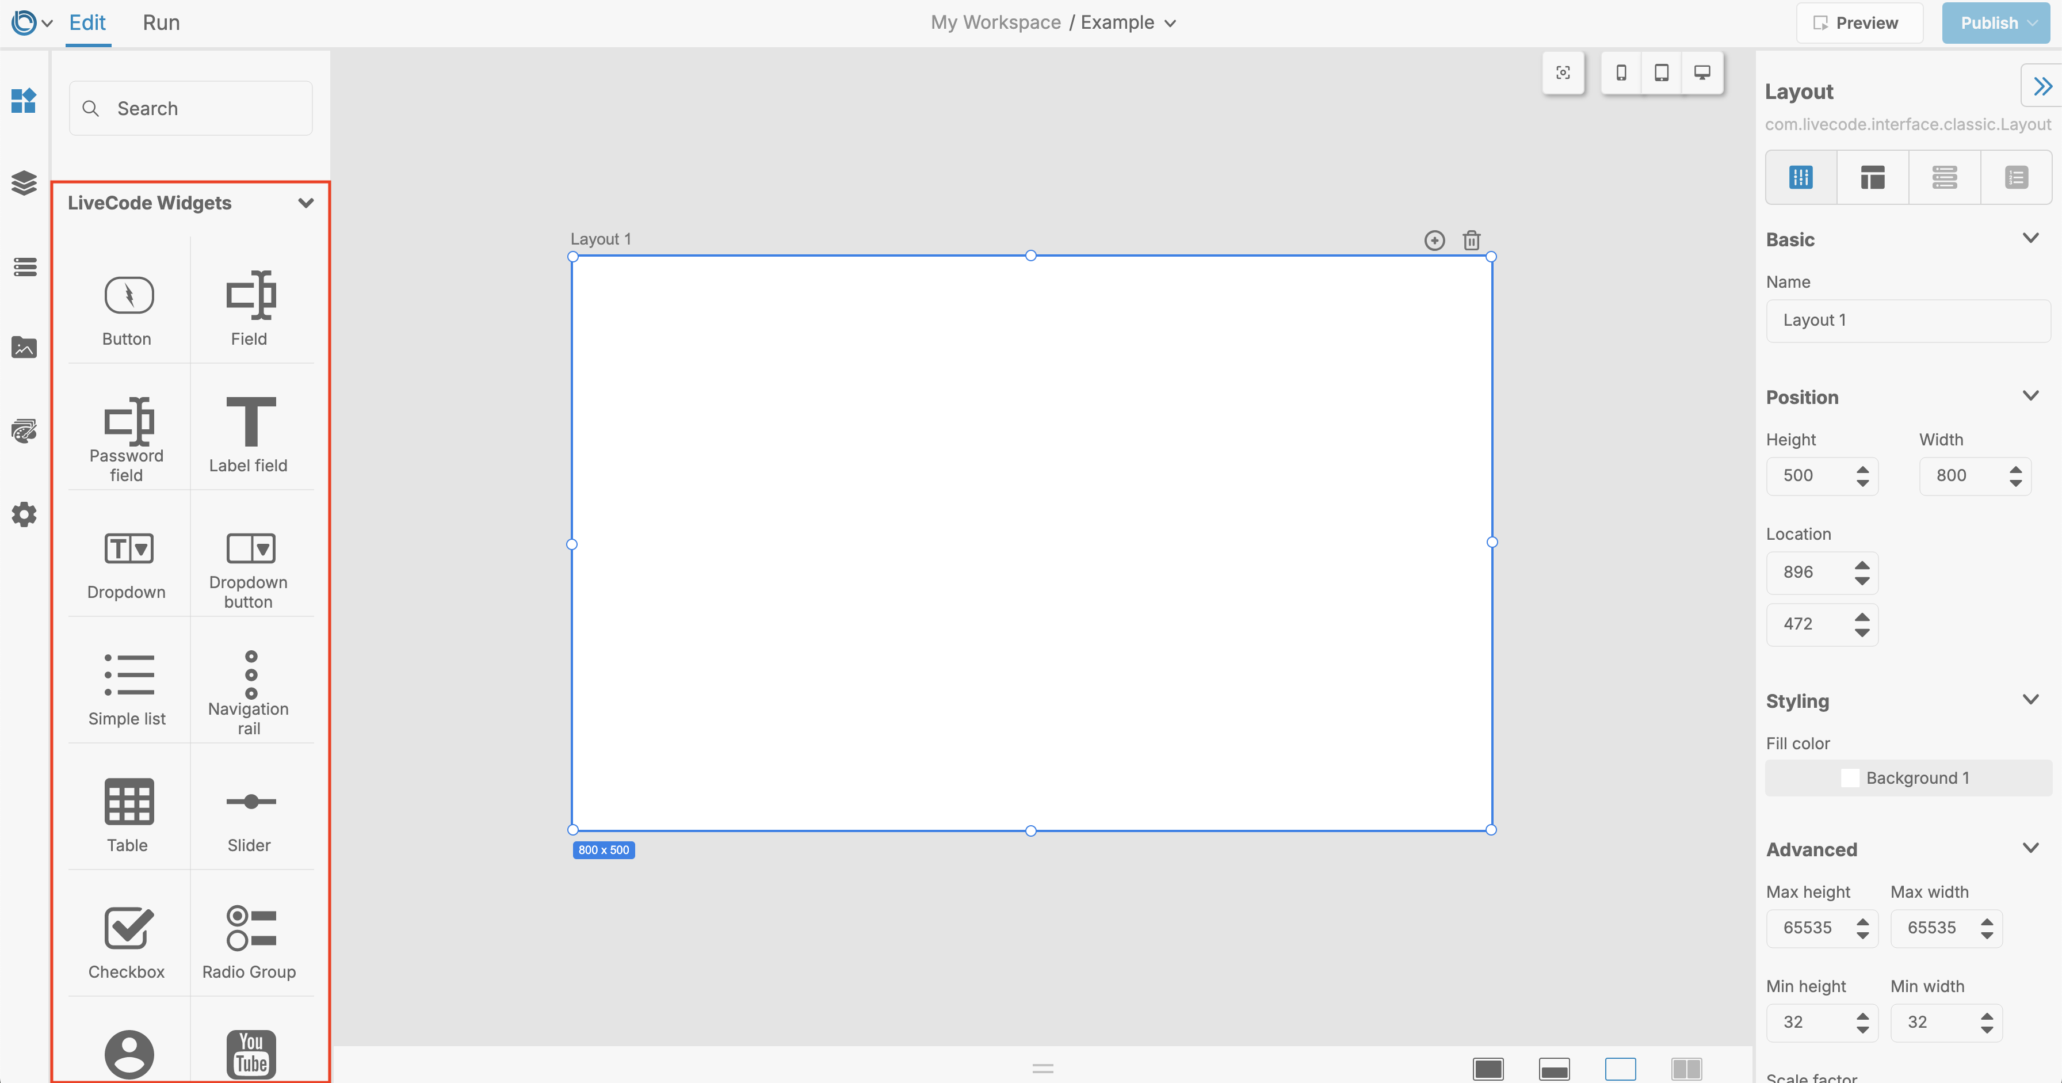Click the Preview button

pos(1859,23)
